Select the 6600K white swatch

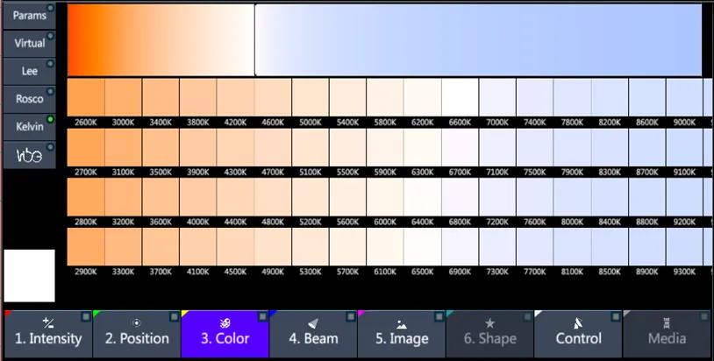tap(460, 97)
